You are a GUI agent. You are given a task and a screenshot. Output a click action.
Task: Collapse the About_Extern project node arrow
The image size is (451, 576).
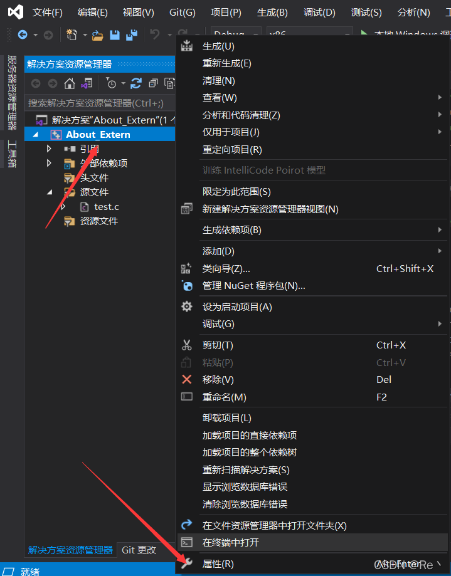click(35, 135)
